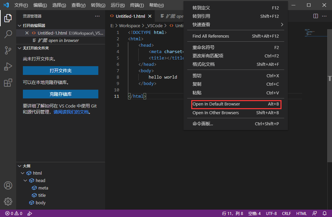
Task: Open the Search view in the activity bar
Action: click(8, 34)
